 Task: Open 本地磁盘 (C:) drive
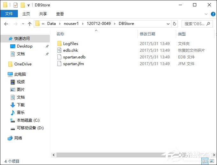coord(28,120)
